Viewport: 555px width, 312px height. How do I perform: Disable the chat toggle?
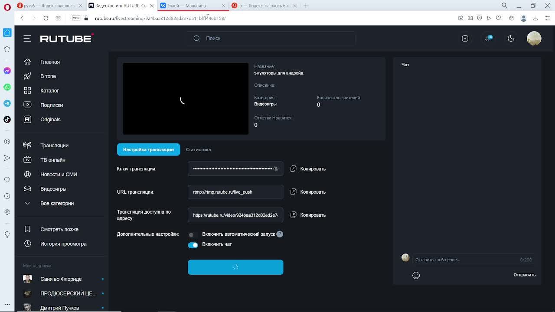click(193, 245)
